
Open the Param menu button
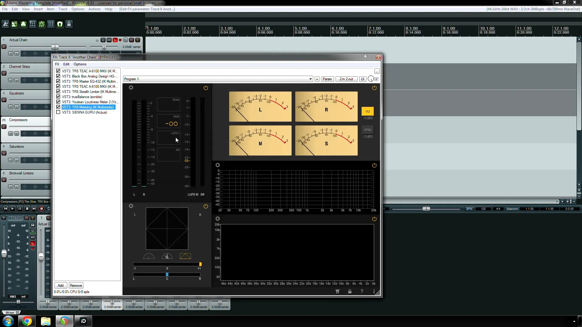327,79
